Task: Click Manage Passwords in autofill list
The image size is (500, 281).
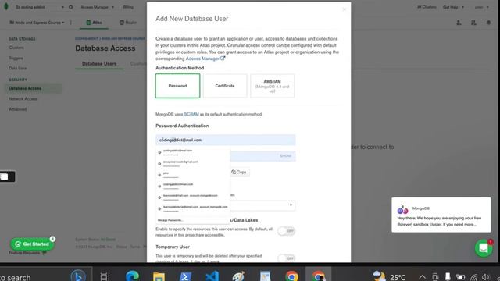Action: tap(170, 220)
